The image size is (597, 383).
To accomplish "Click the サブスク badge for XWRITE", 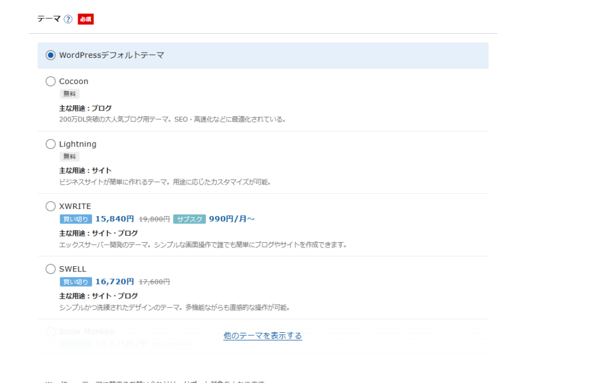I will [x=189, y=219].
